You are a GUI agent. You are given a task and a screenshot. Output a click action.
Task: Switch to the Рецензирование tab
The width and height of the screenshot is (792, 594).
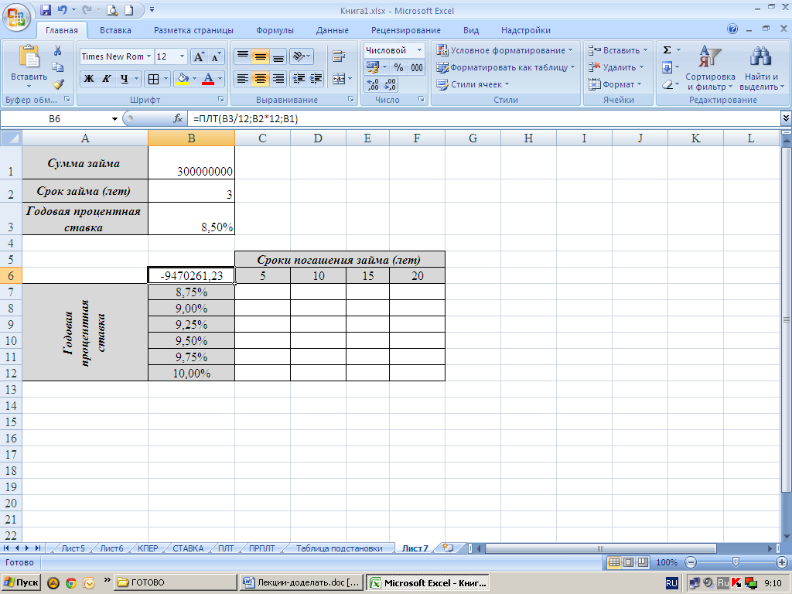pyautogui.click(x=405, y=30)
